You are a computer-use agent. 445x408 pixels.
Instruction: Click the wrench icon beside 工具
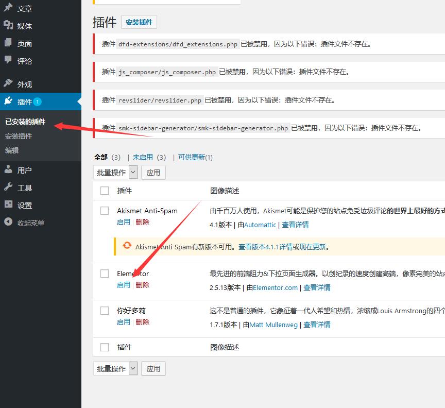coord(8,187)
